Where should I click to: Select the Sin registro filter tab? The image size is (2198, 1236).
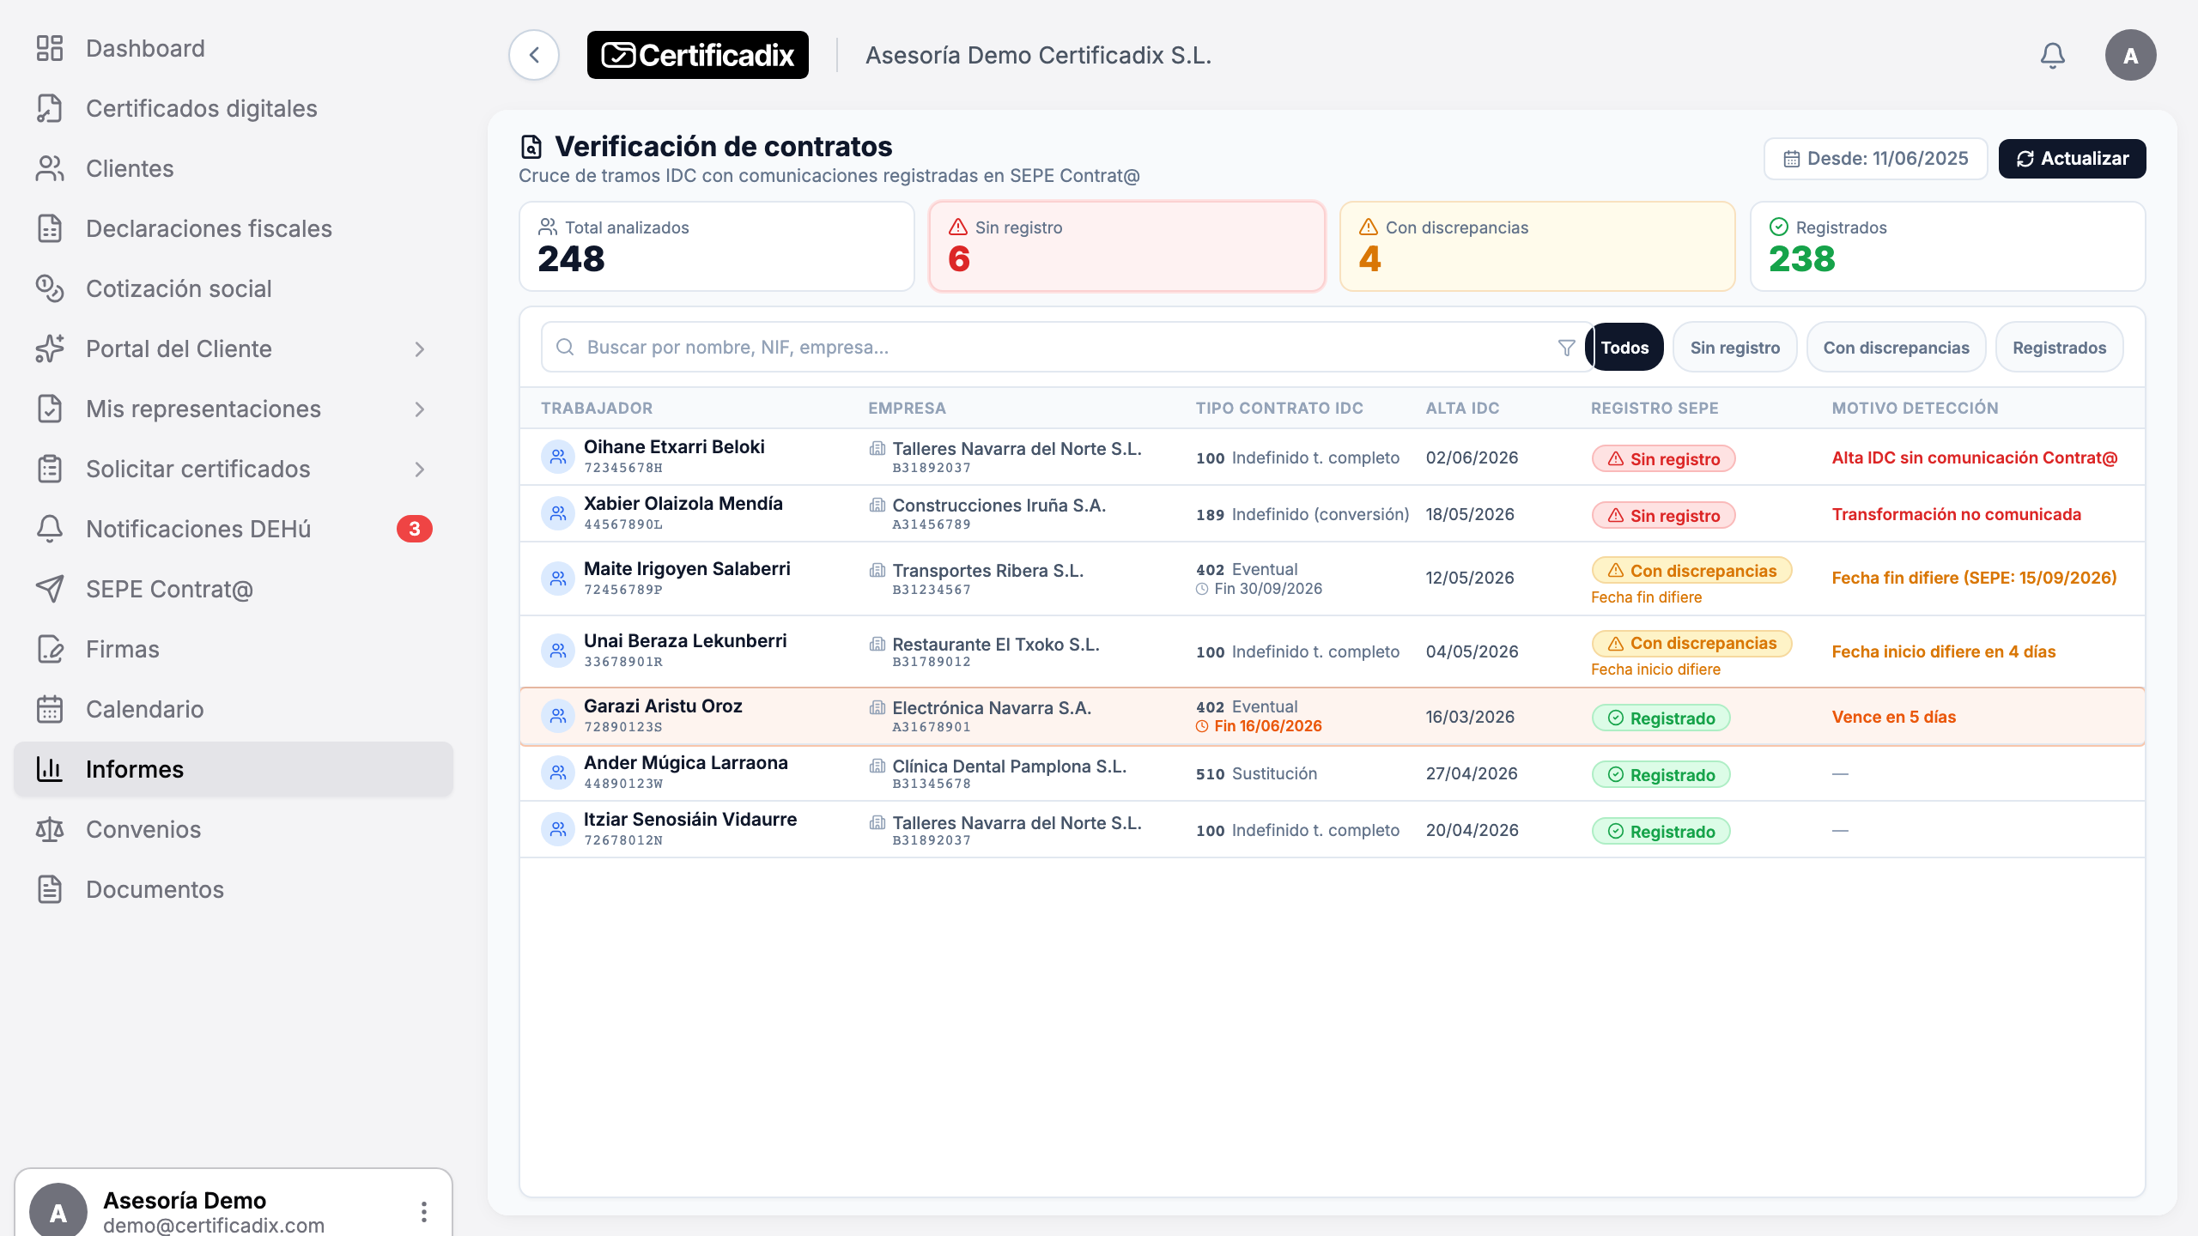tap(1734, 348)
